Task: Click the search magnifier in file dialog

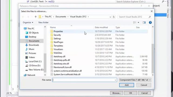Action: point(149,17)
